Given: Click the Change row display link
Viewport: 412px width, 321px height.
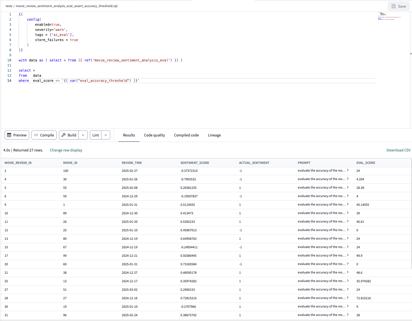Looking at the screenshot, I should tap(66, 150).
